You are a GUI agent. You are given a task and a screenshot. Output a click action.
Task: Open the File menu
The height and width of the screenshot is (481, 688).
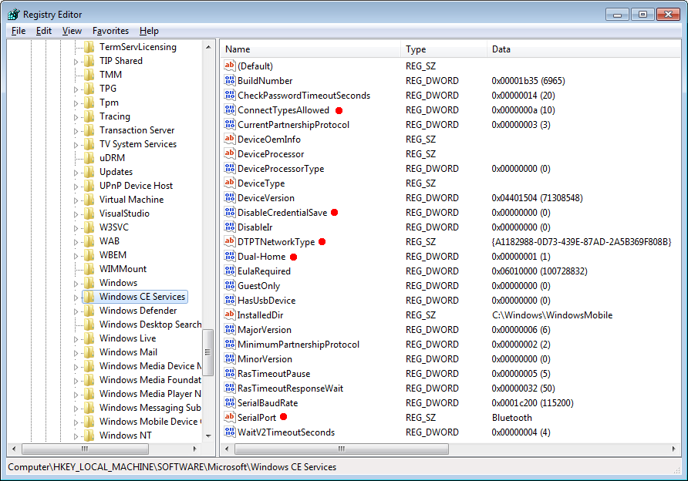tap(19, 31)
